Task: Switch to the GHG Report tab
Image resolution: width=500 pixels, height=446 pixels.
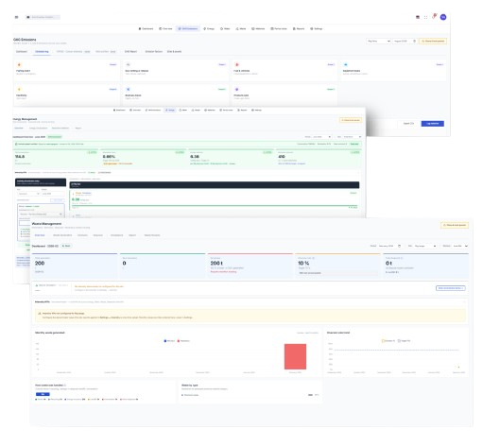Action: pyautogui.click(x=130, y=51)
